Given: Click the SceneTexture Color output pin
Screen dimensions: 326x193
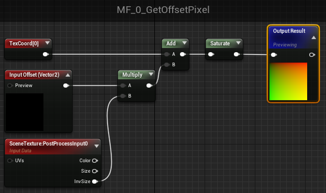Looking at the screenshot, I should pos(95,161).
